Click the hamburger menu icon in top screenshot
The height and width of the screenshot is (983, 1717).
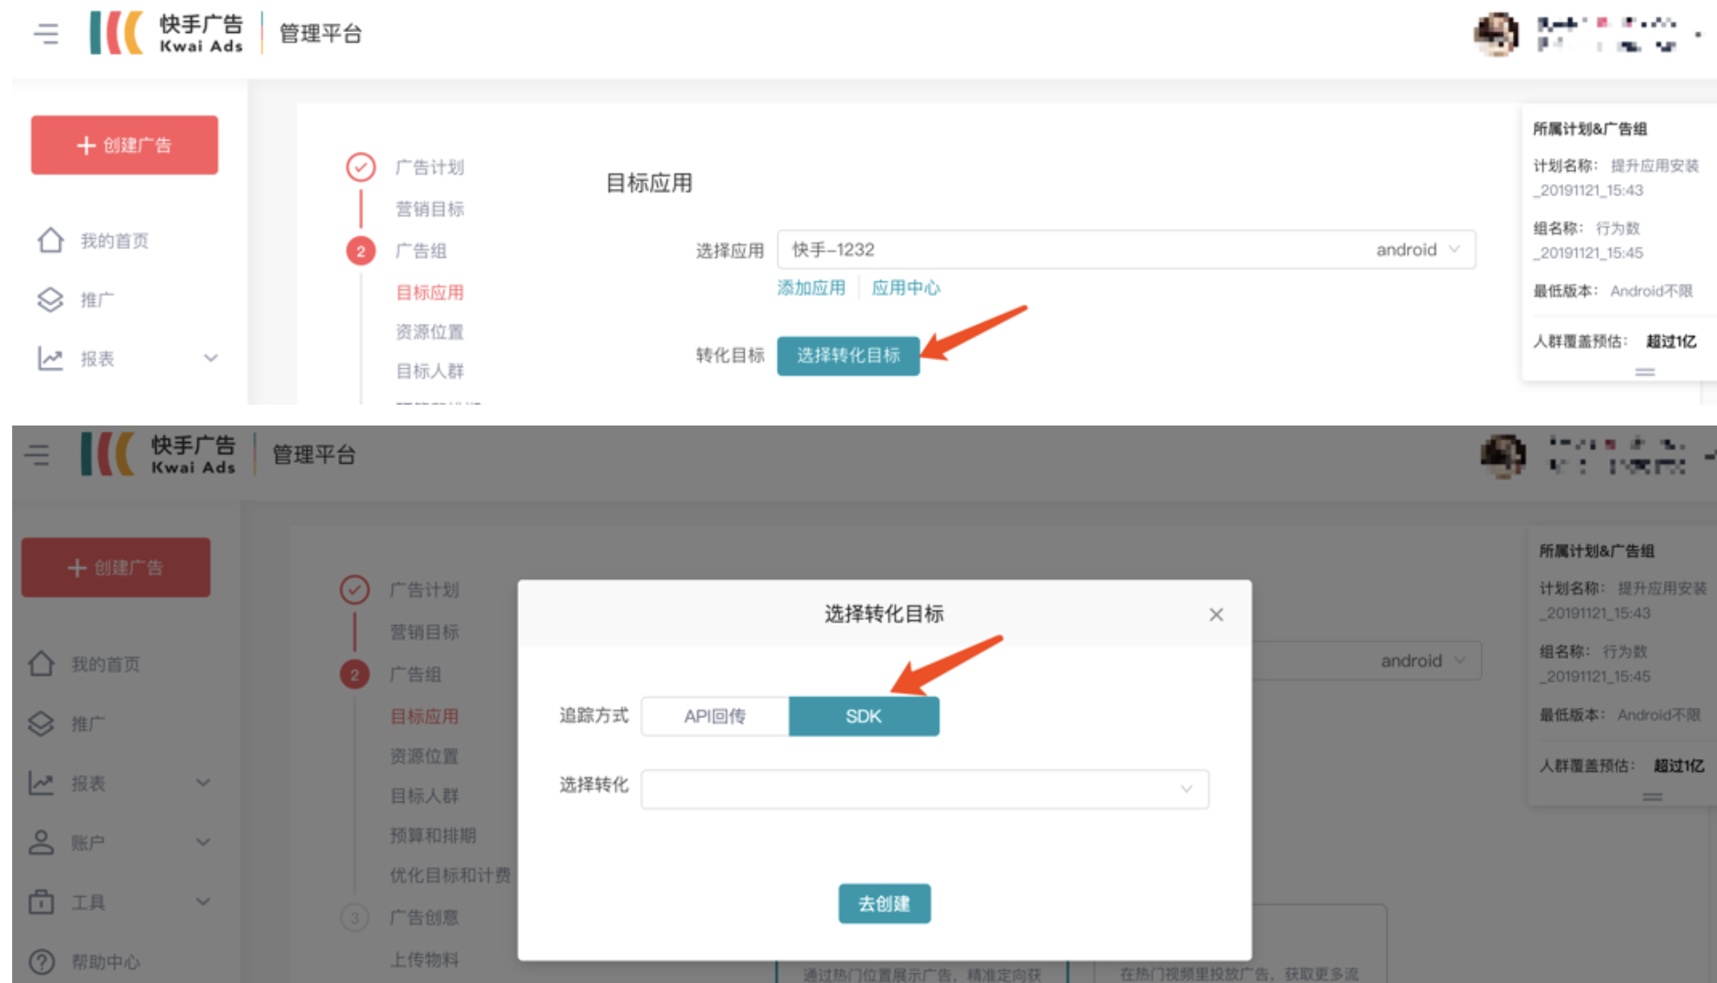pyautogui.click(x=46, y=33)
